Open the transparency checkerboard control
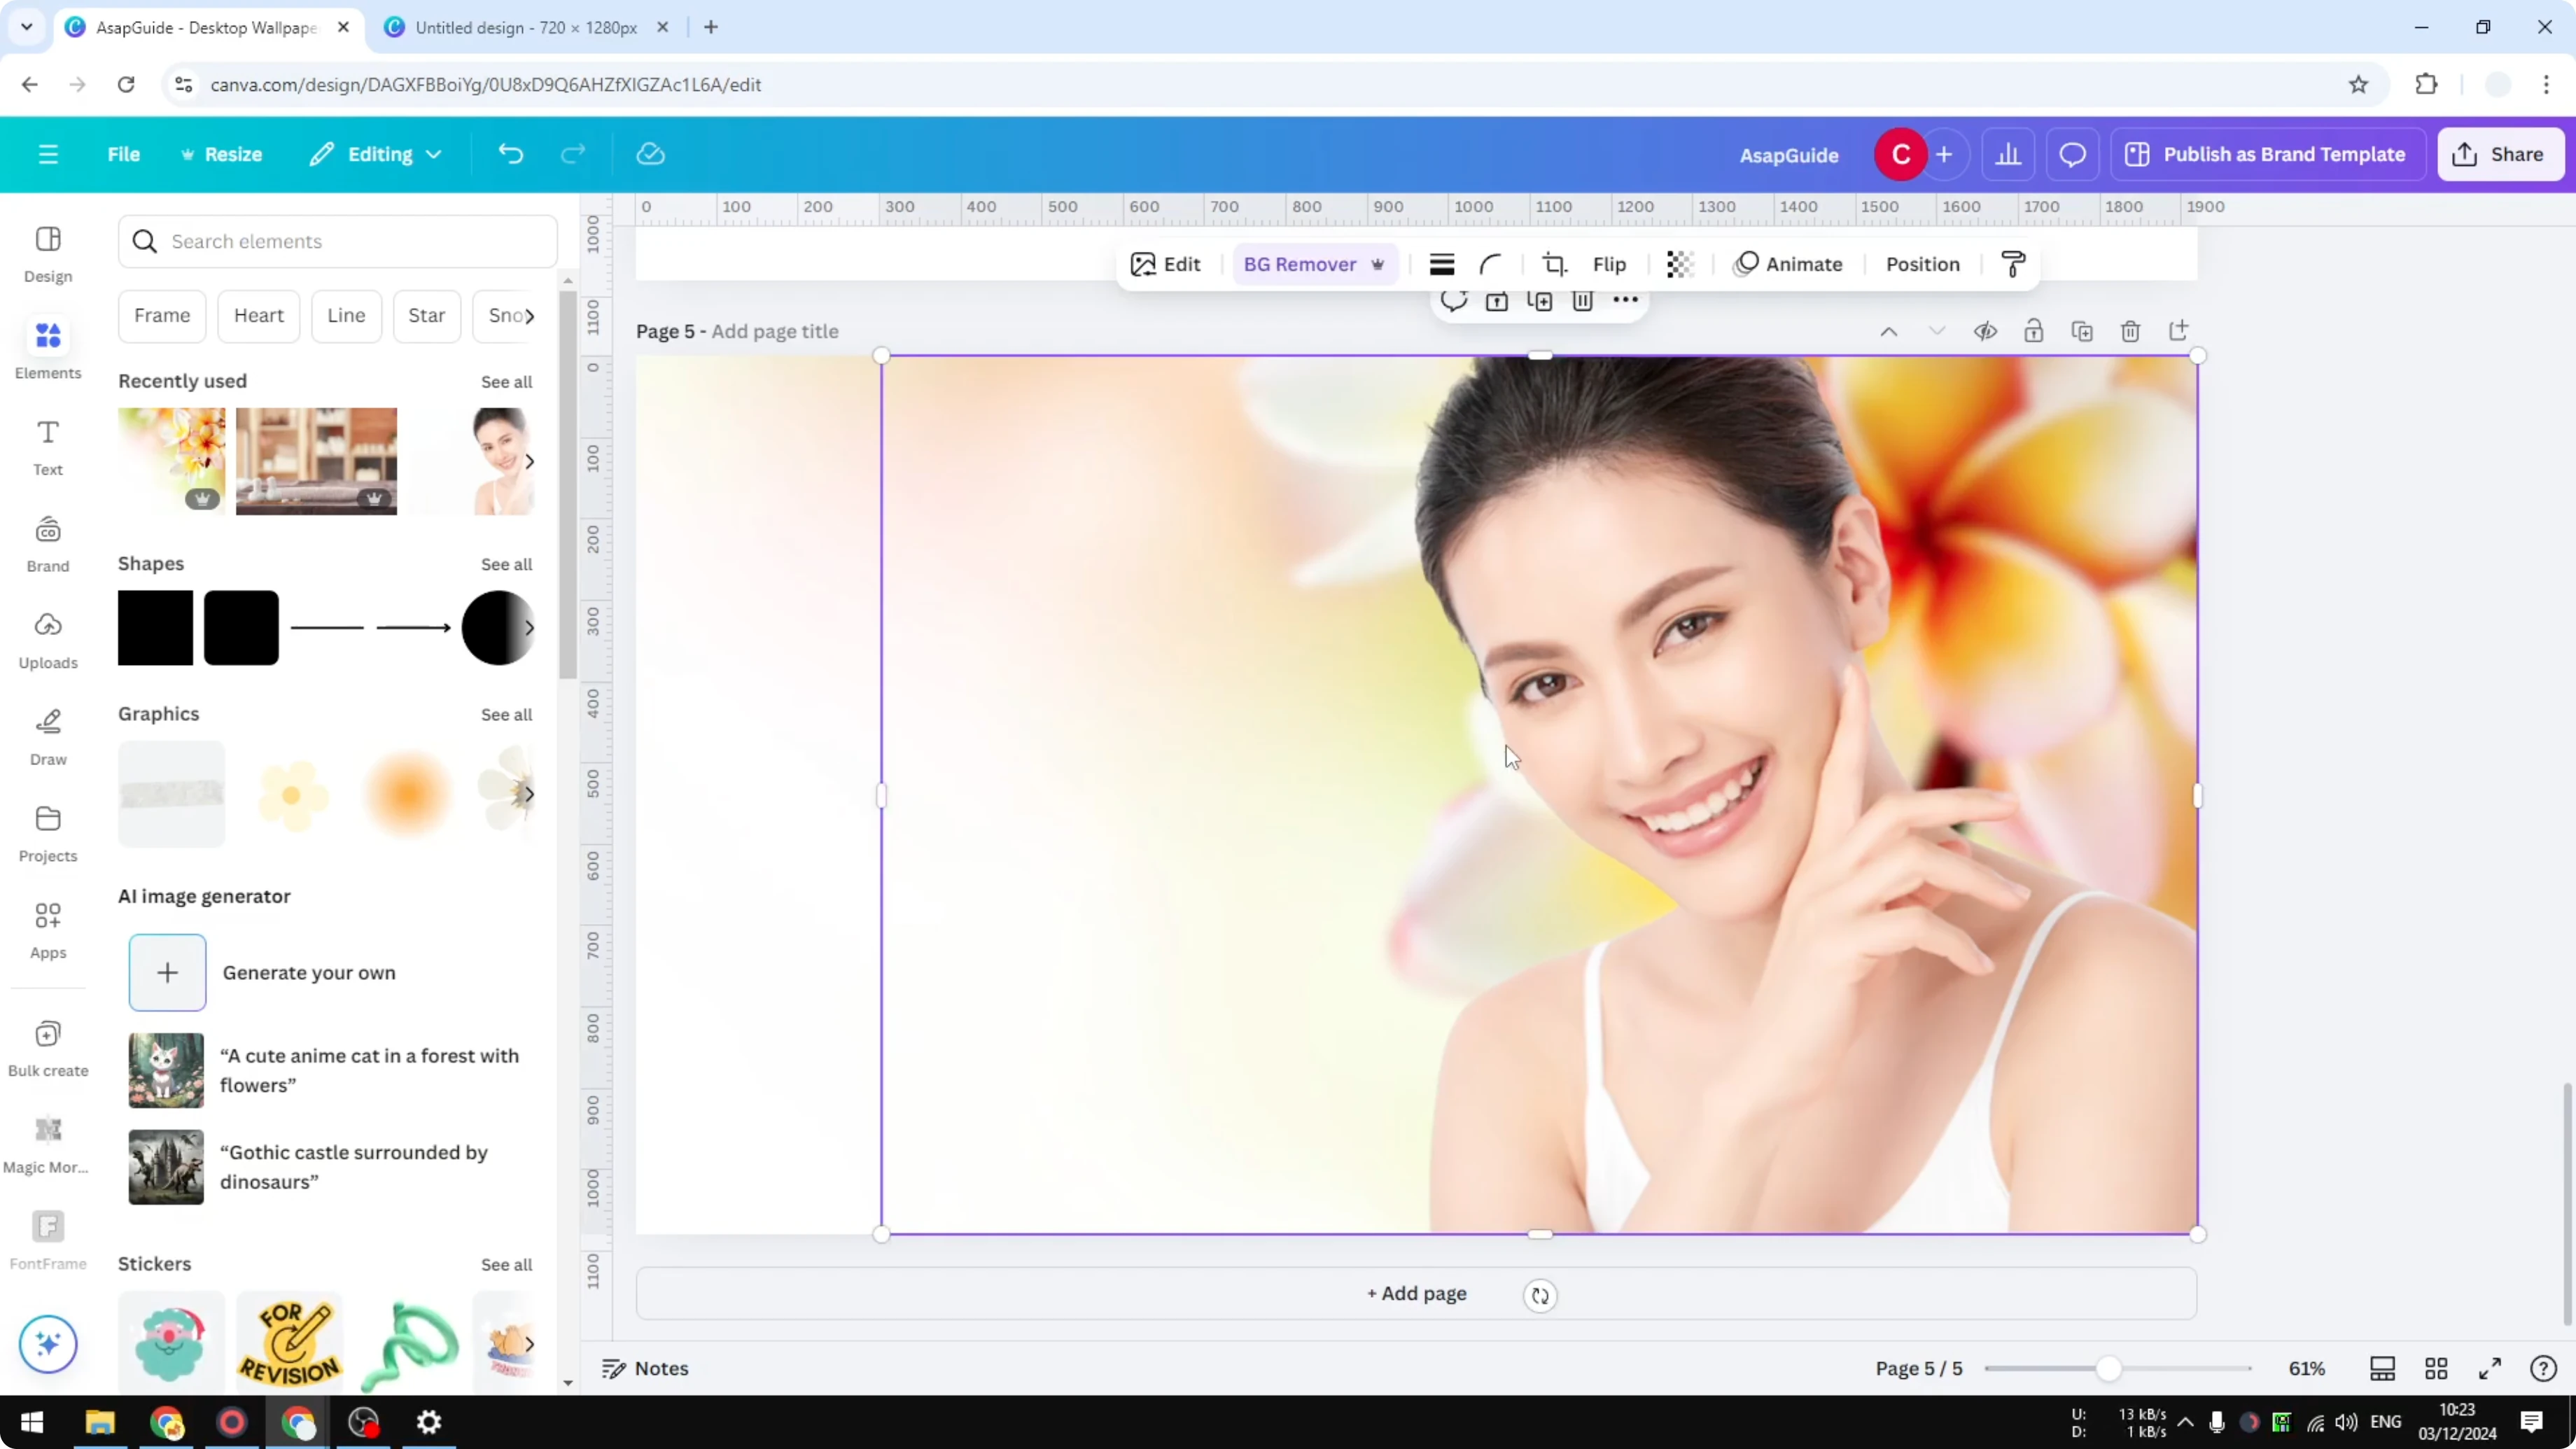This screenshot has height=1449, width=2576. tap(1679, 264)
